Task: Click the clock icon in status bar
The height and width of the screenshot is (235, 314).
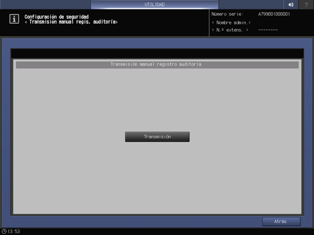Action: pyautogui.click(x=4, y=231)
